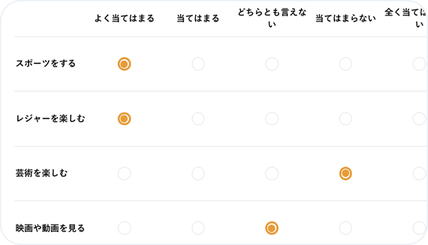Select 当てはまる for スポーツをする

pyautogui.click(x=198, y=64)
